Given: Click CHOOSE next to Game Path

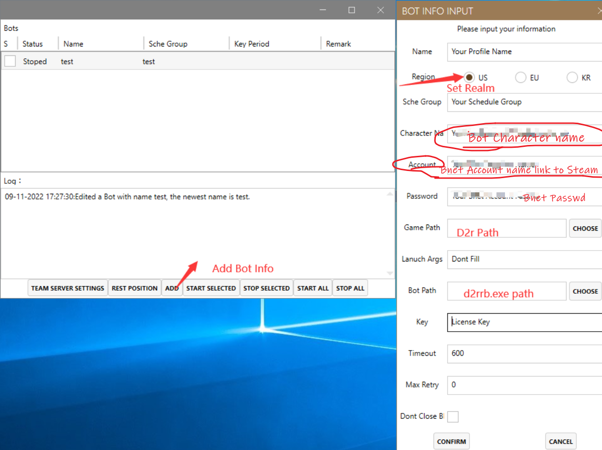Looking at the screenshot, I should (585, 228).
